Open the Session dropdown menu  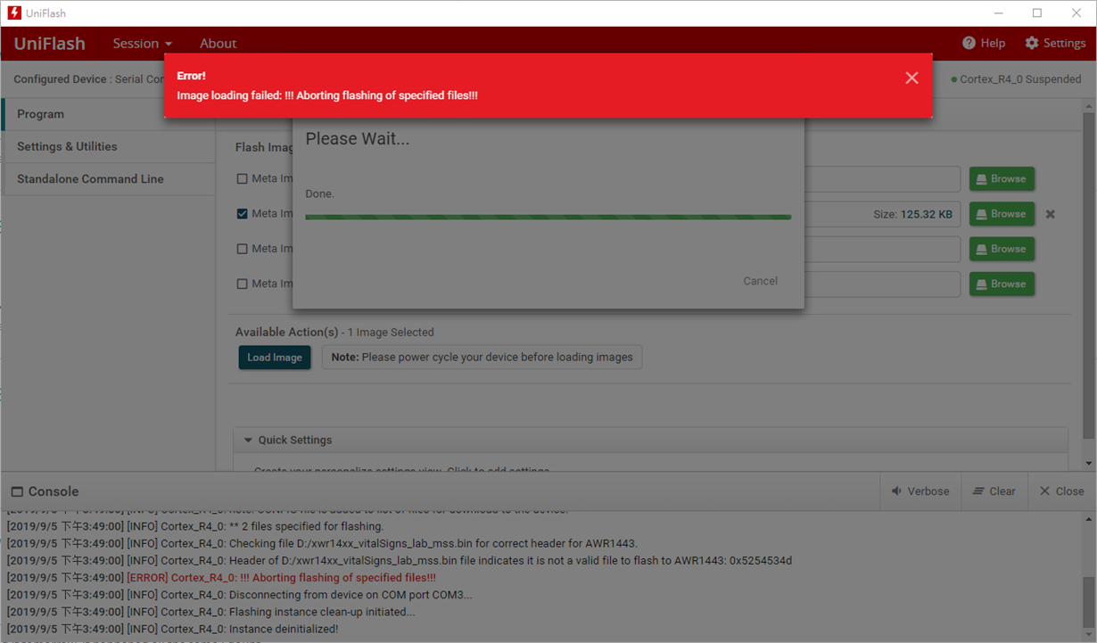(142, 43)
